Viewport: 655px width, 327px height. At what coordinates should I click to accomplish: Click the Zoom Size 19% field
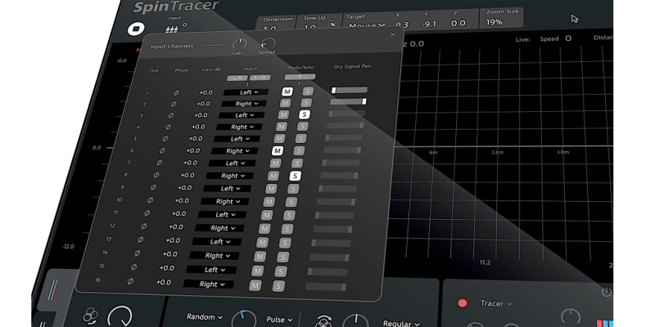(501, 18)
